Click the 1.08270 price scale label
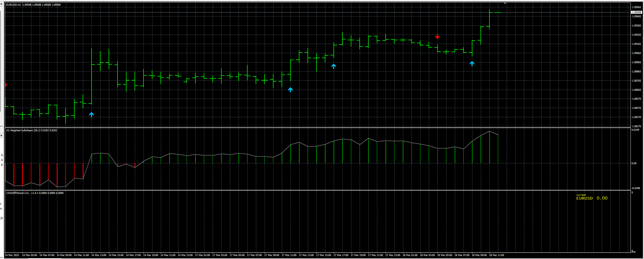644x259 pixels. tap(636, 126)
